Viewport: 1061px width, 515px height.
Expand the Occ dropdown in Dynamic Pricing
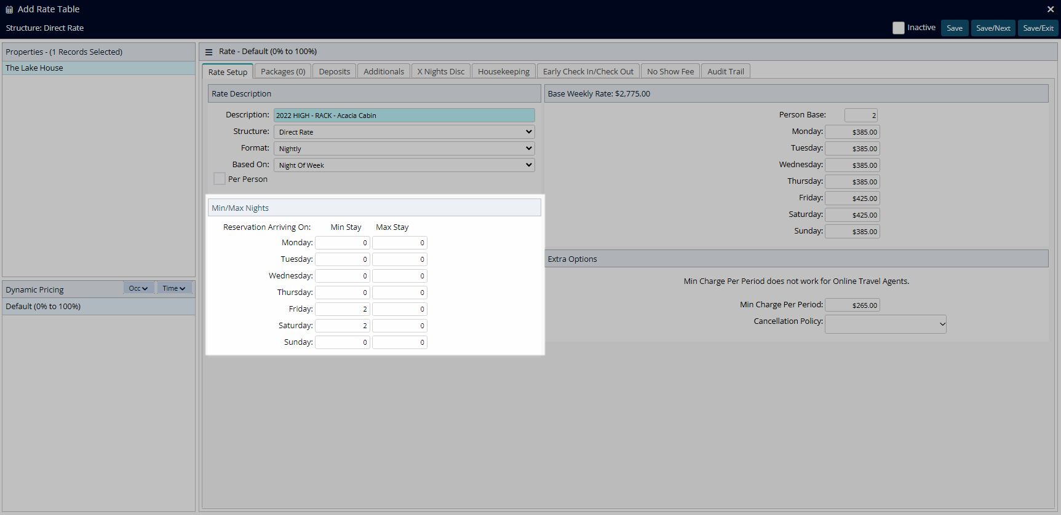138,288
